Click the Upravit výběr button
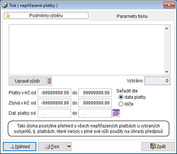The image size is (177, 154). coord(28,81)
